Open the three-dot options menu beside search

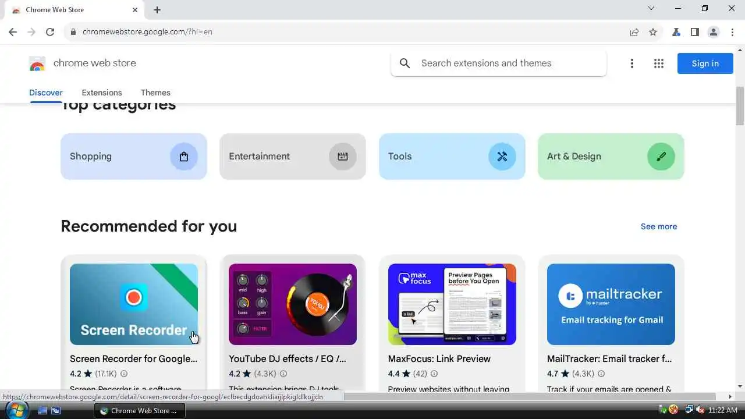pos(632,63)
